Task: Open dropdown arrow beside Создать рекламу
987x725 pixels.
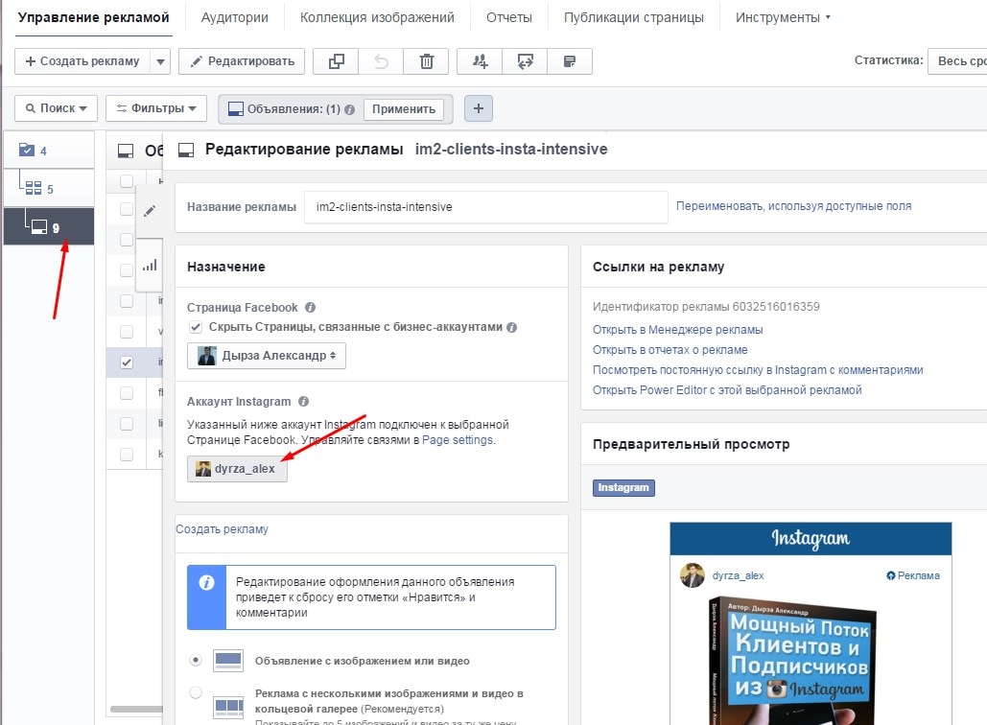Action: pyautogui.click(x=160, y=61)
